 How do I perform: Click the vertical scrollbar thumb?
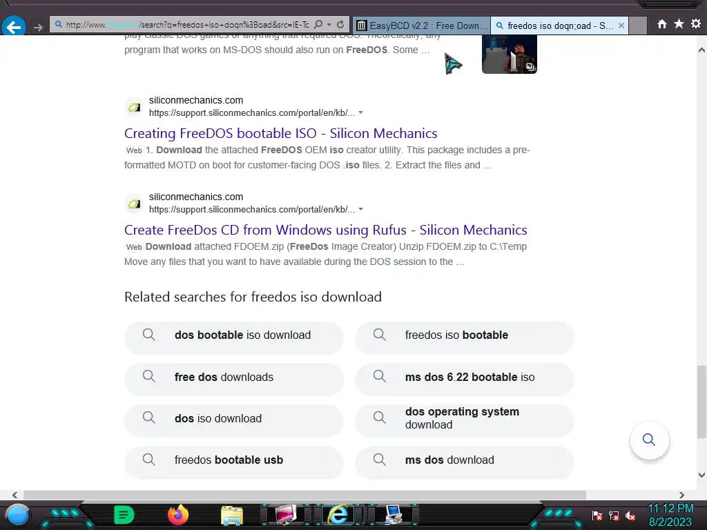point(701,402)
